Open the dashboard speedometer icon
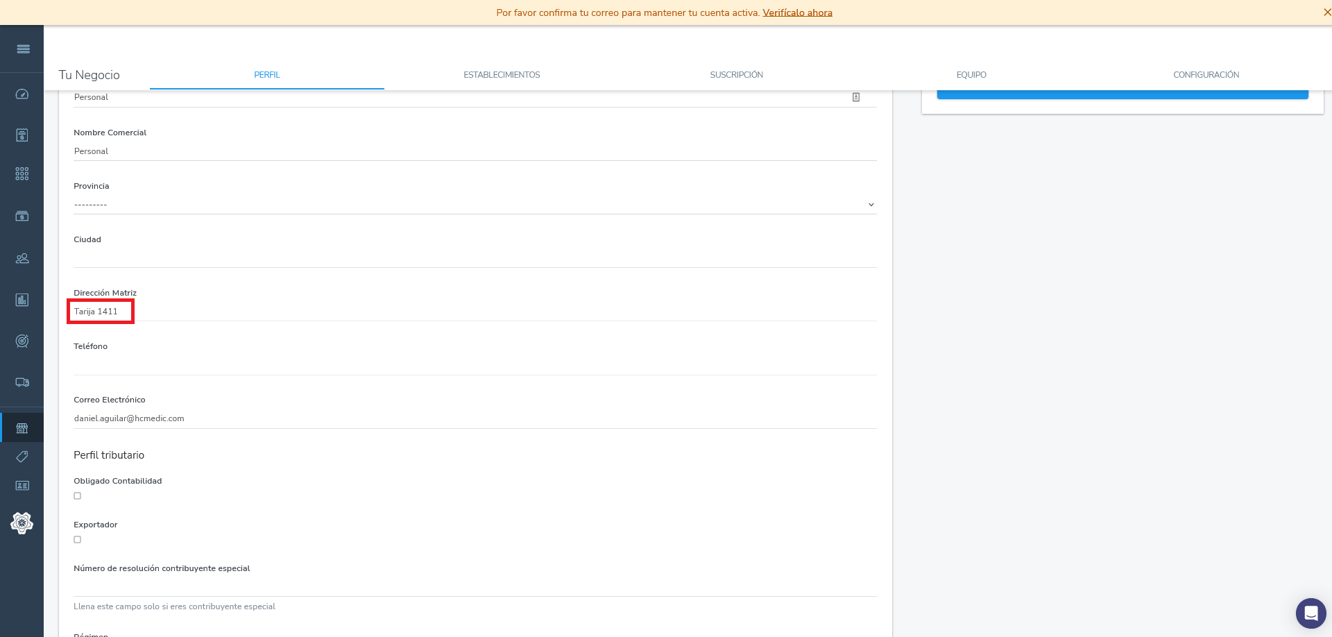Screen dimensions: 1332x637 coord(22,94)
